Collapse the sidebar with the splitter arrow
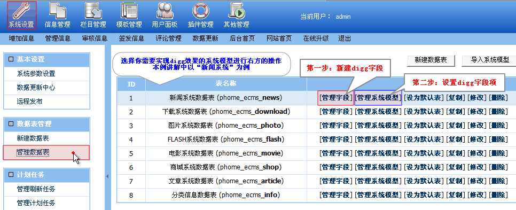Viewport: 516px width, 210px height. pos(107,177)
